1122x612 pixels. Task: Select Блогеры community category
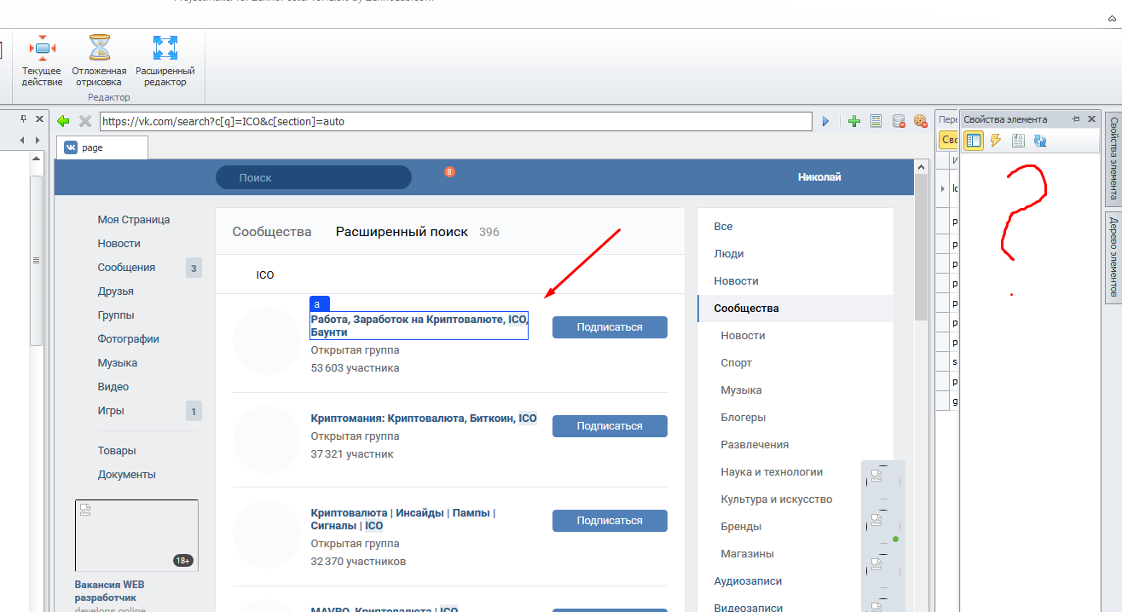[743, 417]
